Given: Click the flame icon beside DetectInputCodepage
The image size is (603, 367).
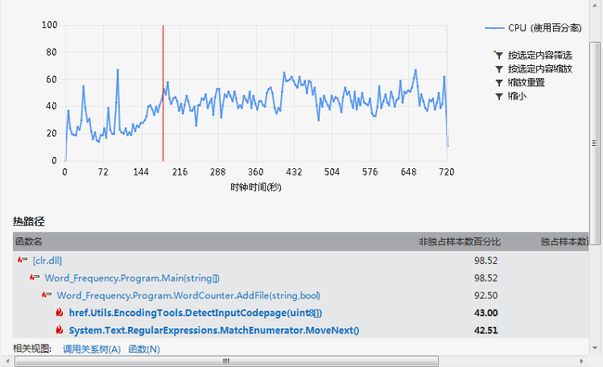Looking at the screenshot, I should point(59,312).
